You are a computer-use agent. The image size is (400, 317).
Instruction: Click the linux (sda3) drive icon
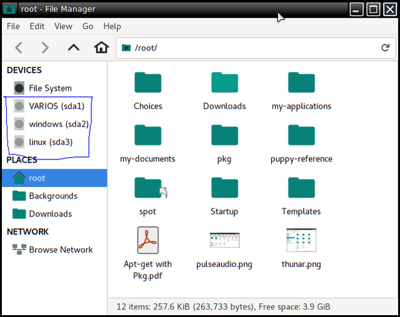(19, 142)
